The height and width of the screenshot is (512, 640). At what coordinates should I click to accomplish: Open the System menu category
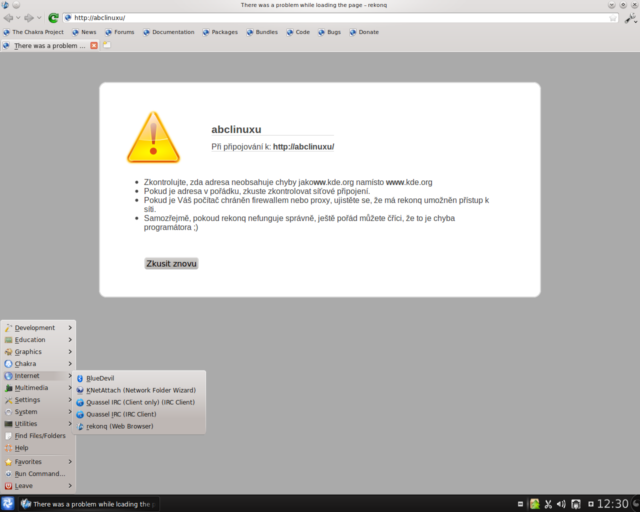(38, 412)
